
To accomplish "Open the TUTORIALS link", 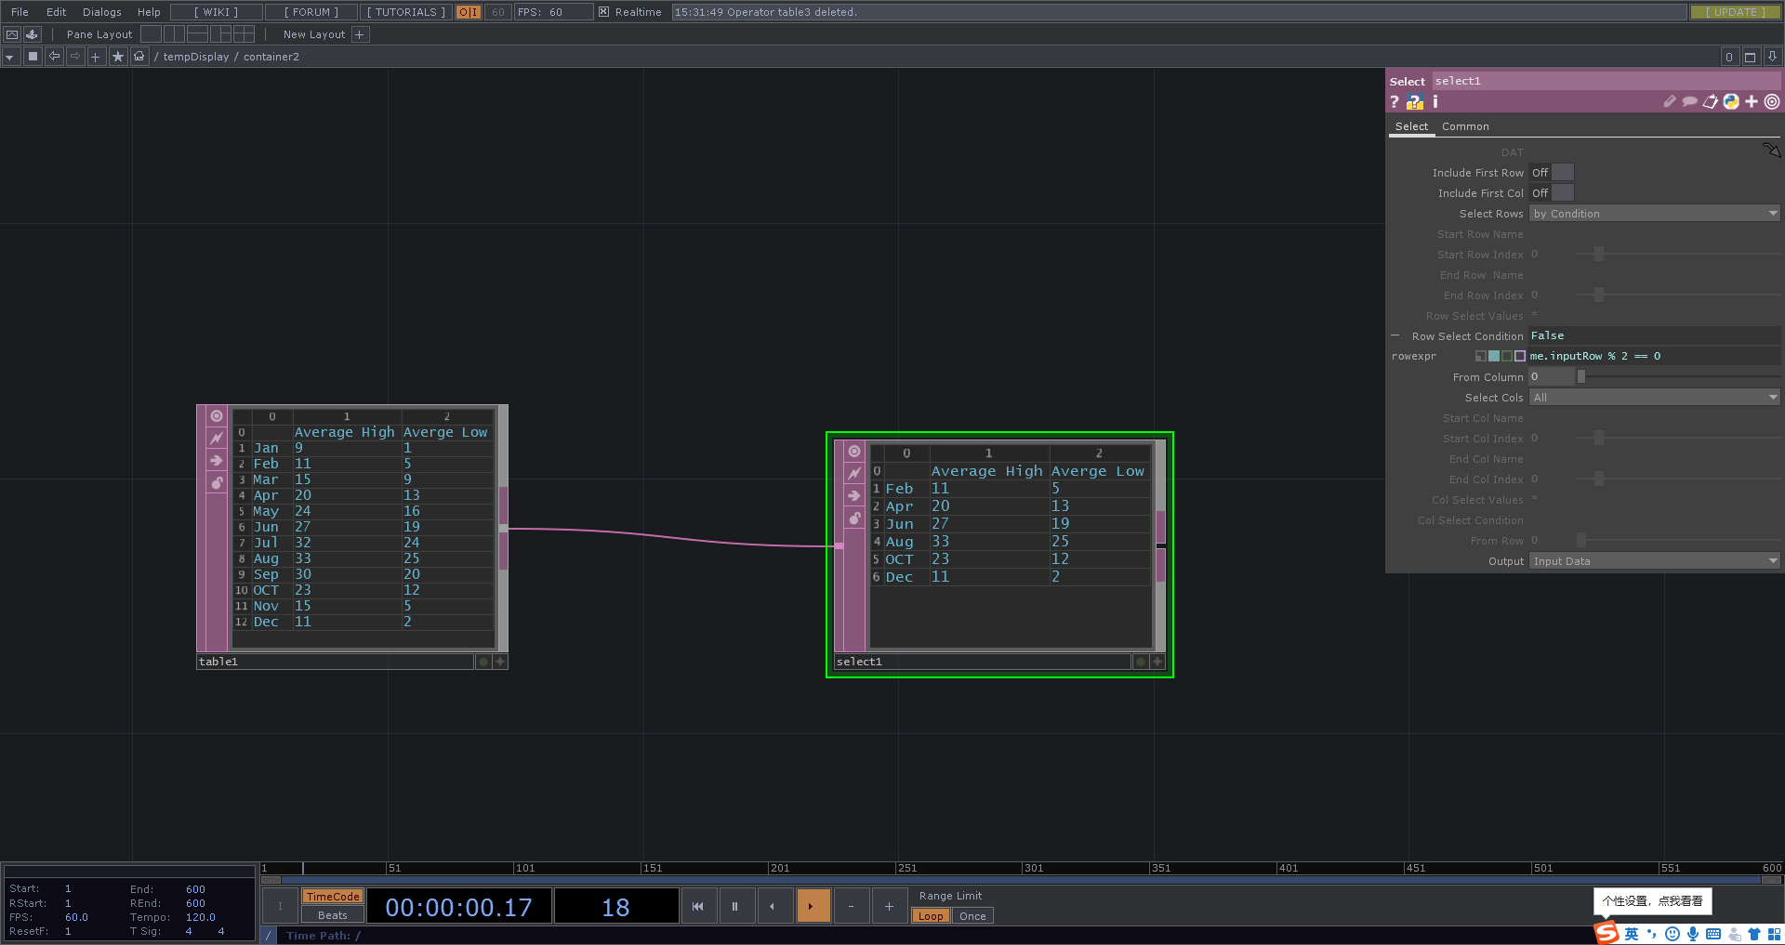I will click(x=404, y=12).
